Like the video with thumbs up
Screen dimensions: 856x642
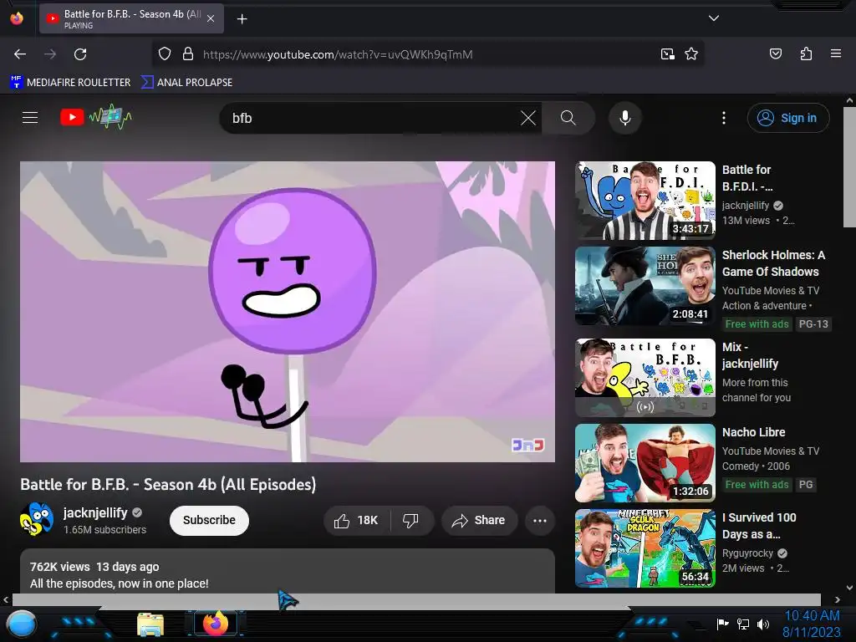(x=357, y=520)
